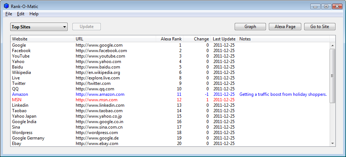Open the Top Sites dropdown

pyautogui.click(x=39, y=27)
